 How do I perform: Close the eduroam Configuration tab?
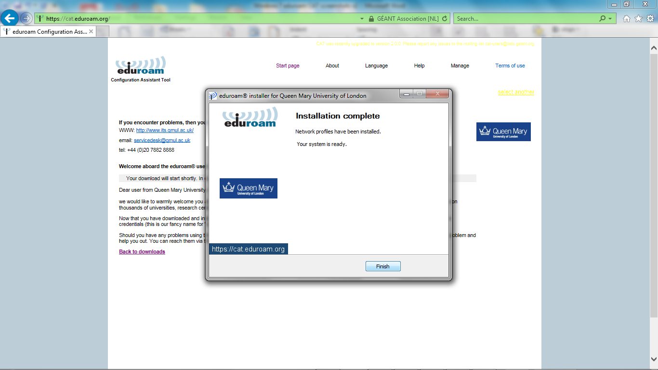tap(91, 32)
